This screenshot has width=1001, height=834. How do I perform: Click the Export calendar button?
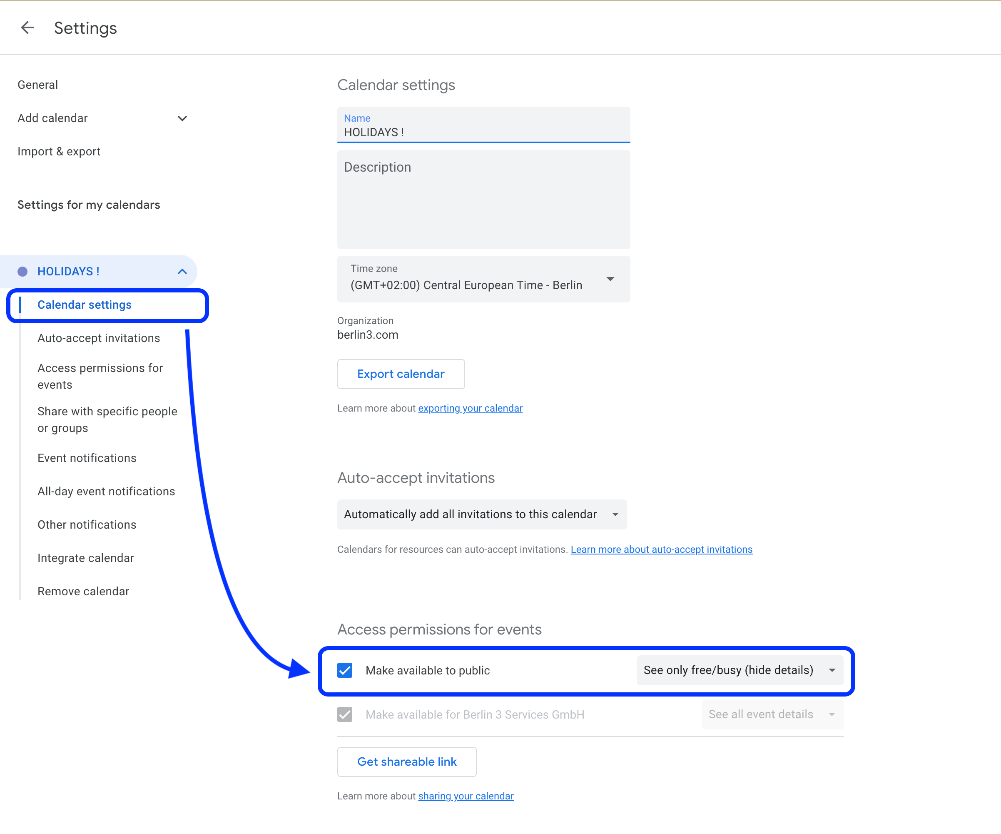coord(401,374)
